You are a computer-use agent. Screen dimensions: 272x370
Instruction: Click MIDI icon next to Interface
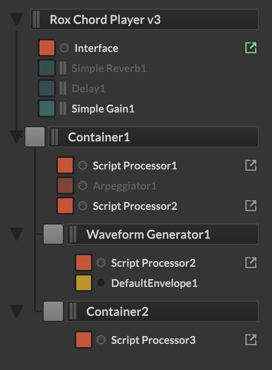pos(64,48)
